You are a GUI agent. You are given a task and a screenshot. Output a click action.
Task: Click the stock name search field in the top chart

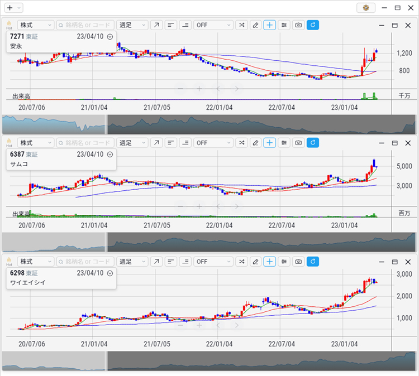click(85, 25)
